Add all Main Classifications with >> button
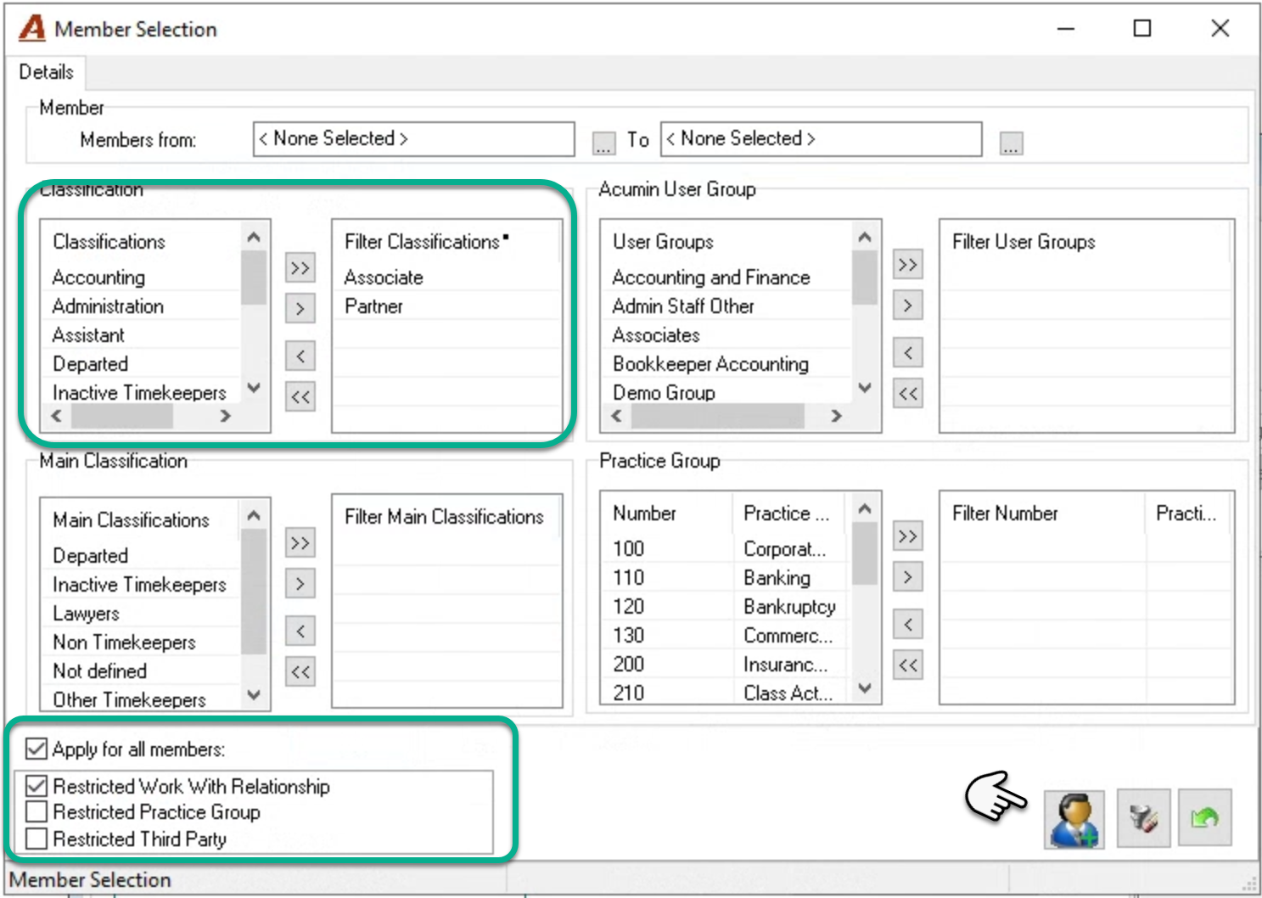The image size is (1262, 898). (300, 543)
